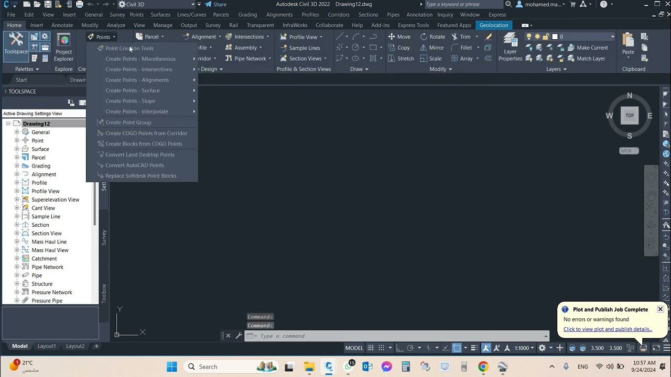Toggle ortho mode in status bar
Viewport: 671px width, 377px height.
(x=400, y=348)
